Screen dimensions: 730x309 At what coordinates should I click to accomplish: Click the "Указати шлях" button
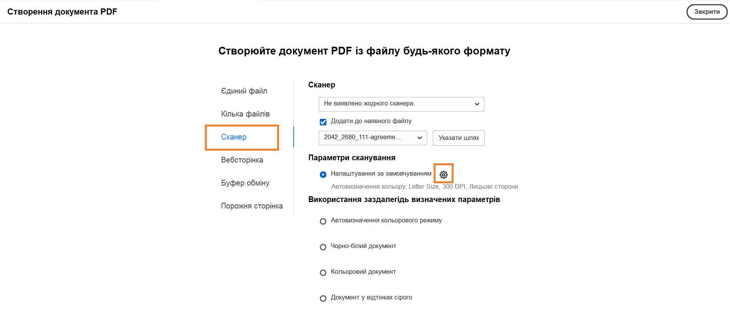tap(459, 138)
